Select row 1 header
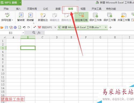Image resolution: width=134 pixels, height=103 pixels. click(x=3, y=41)
